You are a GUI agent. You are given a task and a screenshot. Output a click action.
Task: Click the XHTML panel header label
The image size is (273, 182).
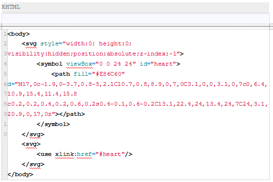pyautogui.click(x=11, y=7)
